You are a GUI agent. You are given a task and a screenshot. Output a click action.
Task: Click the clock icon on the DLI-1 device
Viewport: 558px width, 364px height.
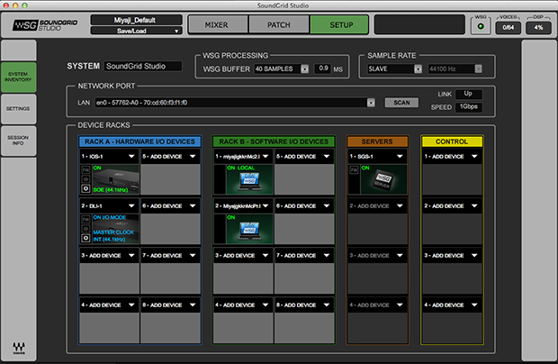(85, 238)
